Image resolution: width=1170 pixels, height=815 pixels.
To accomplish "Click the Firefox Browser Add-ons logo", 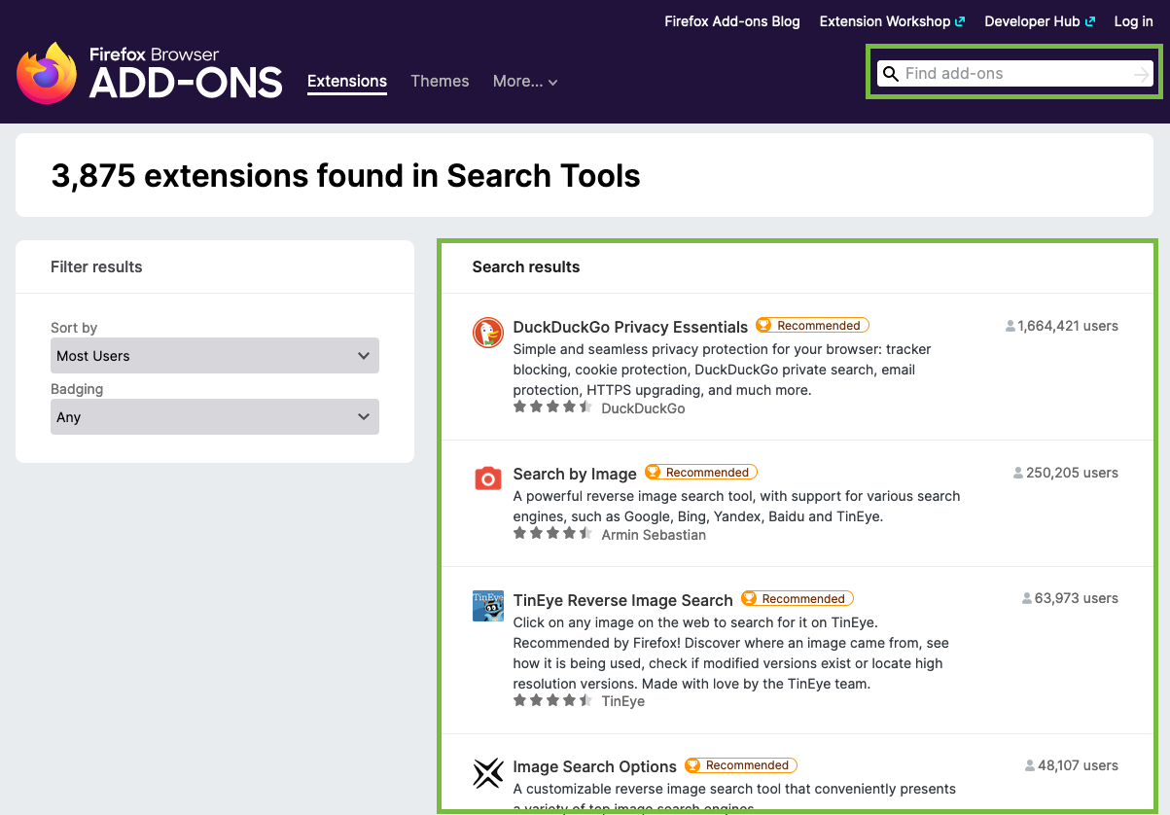I will click(x=149, y=73).
